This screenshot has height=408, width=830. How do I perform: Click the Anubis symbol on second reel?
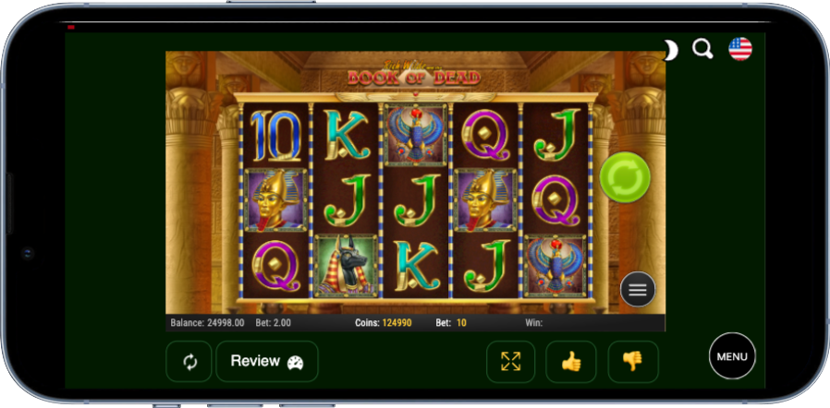pyautogui.click(x=346, y=267)
